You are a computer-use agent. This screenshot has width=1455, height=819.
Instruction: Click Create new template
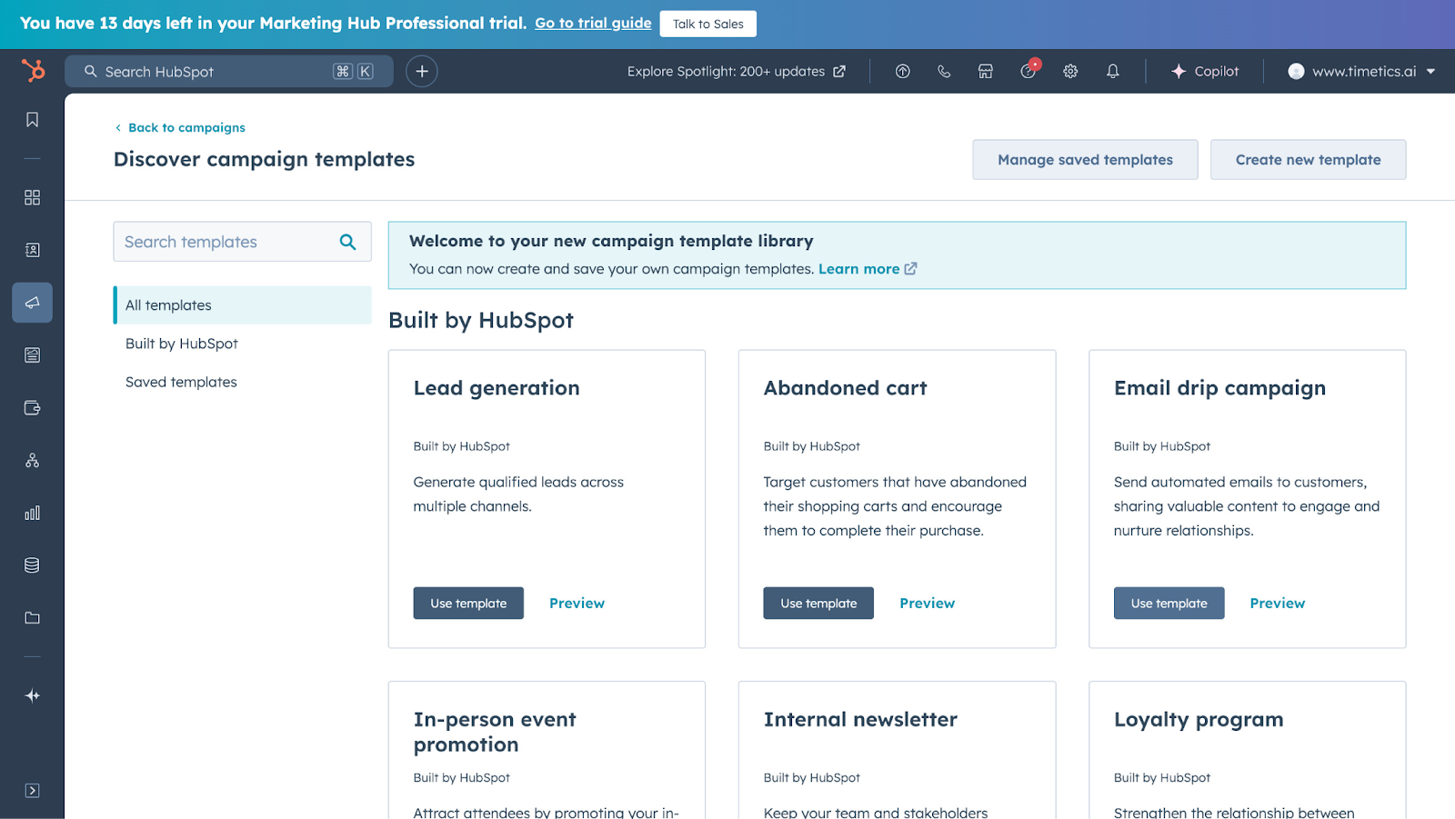pyautogui.click(x=1308, y=159)
